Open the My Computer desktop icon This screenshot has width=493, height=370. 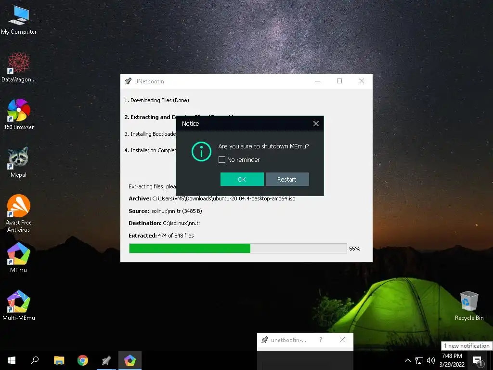(19, 20)
